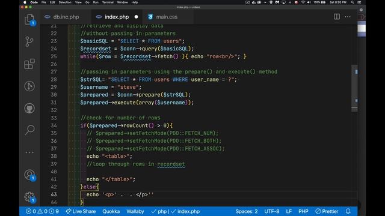Click the index.php check status item
The image size is (385, 216).
click(x=185, y=211)
